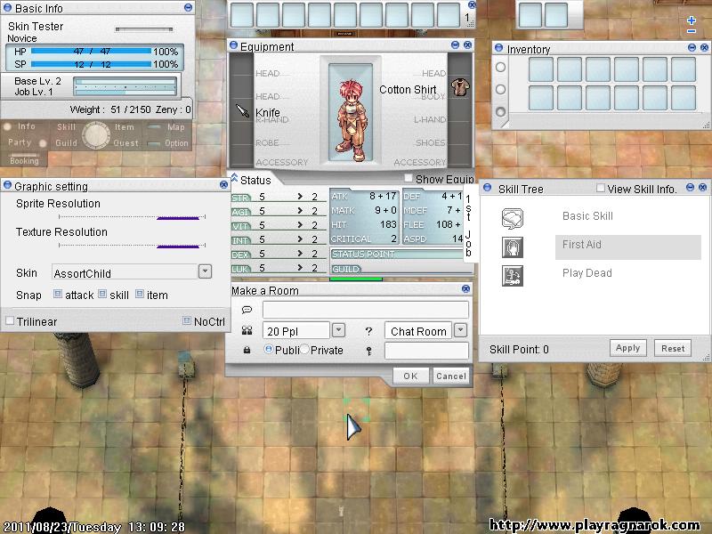This screenshot has height=534, width=712.
Task: Click the people count icon in Make a Room
Action: (x=247, y=330)
